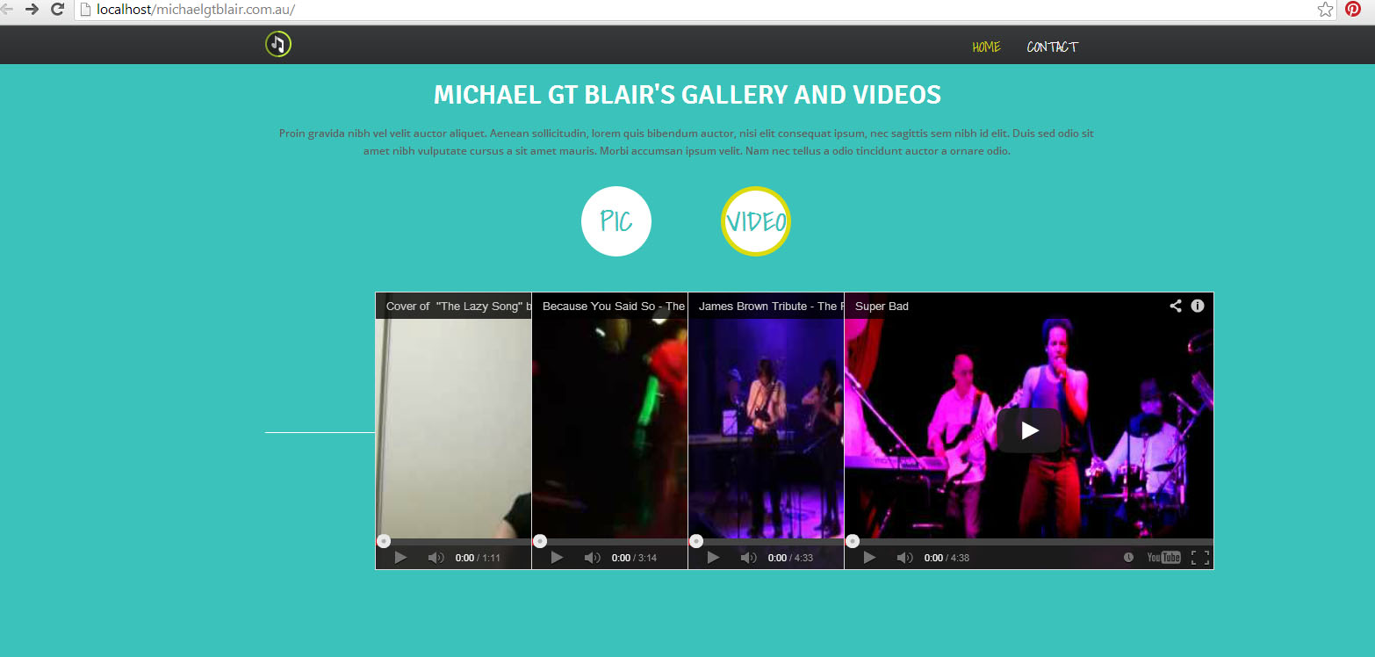Start the Lazy Song cover video playback
The image size is (1375, 657).
click(x=400, y=558)
